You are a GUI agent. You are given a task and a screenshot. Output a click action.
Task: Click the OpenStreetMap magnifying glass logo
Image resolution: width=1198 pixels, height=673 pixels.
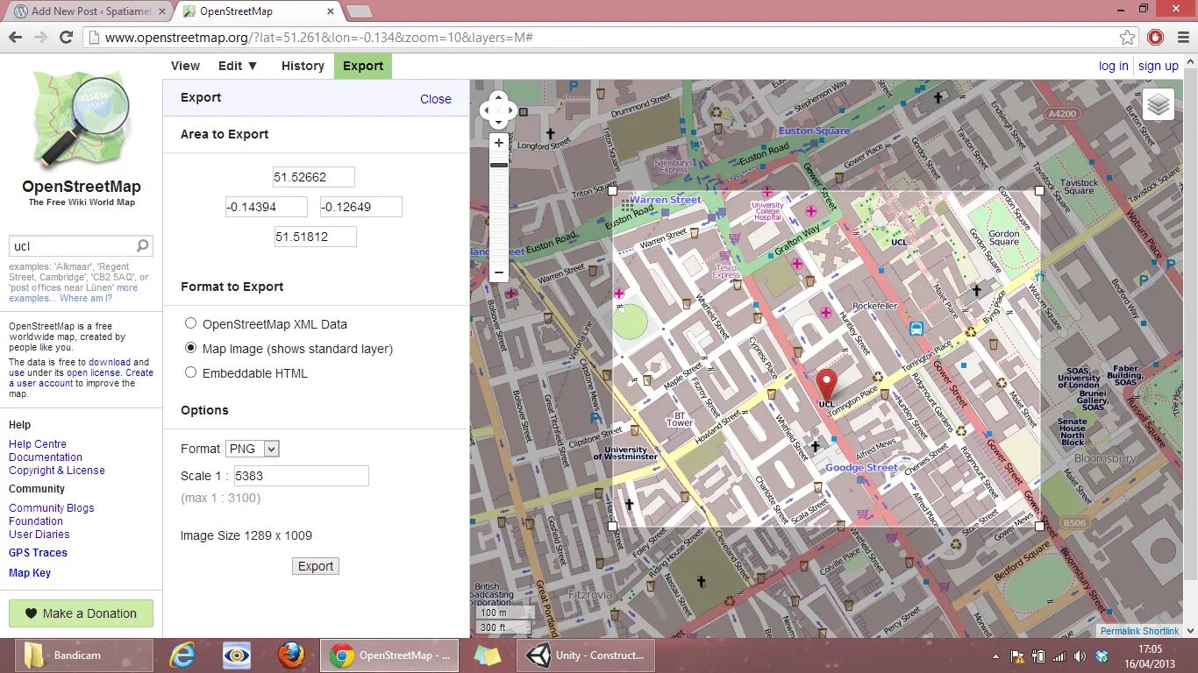[x=82, y=119]
